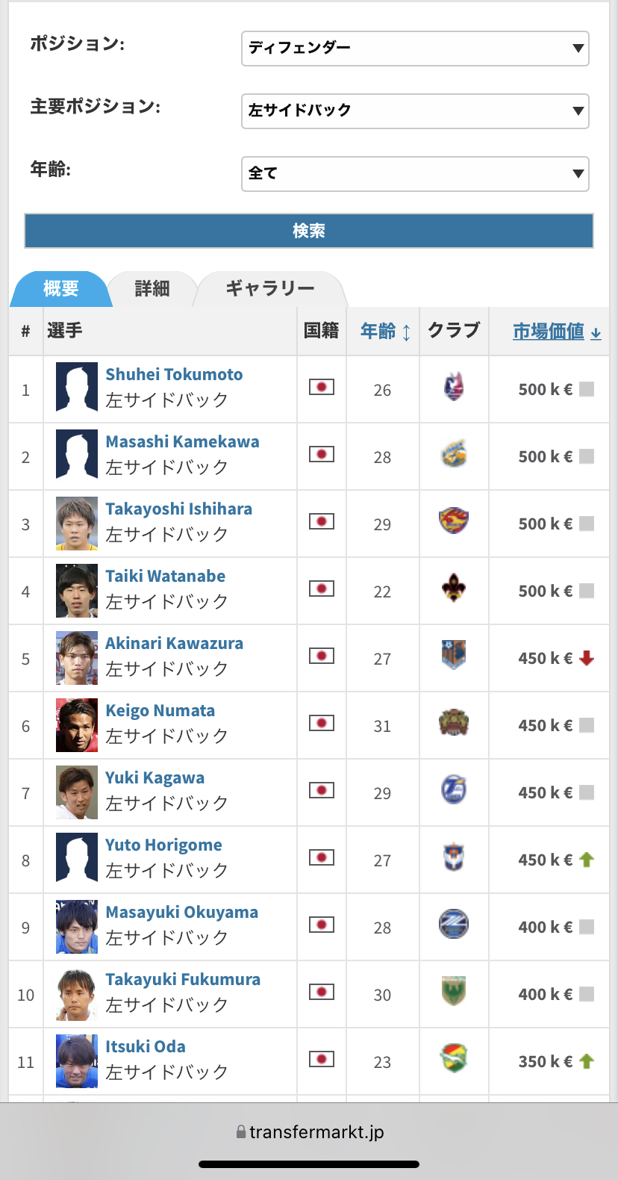Click the Japan flag beside Keigo Numata
Screen dimensions: 618x1180
(322, 723)
